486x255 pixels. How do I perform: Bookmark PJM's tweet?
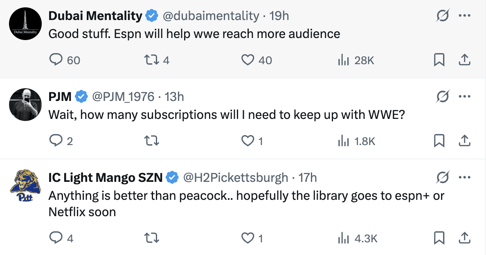439,141
